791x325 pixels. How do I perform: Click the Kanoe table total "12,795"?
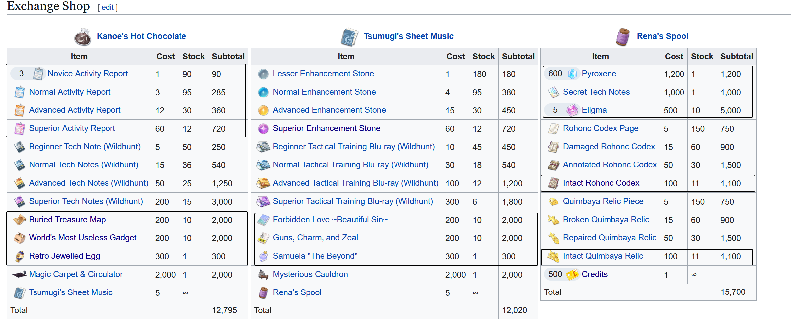[x=225, y=310]
